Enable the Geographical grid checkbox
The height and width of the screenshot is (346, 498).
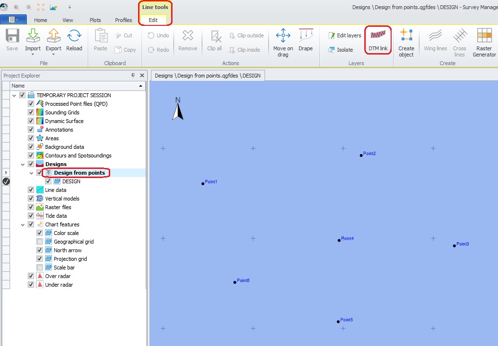(x=40, y=242)
